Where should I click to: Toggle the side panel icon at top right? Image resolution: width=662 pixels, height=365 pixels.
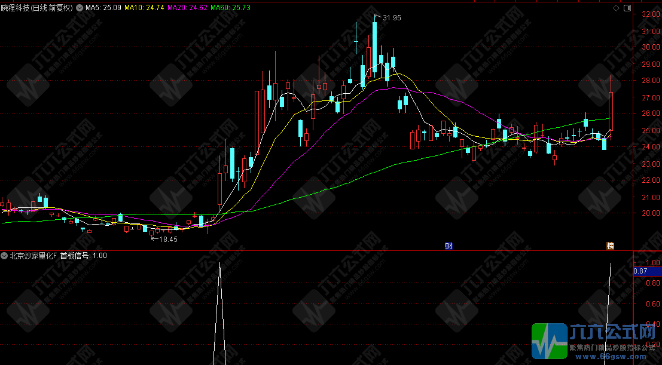click(627, 8)
